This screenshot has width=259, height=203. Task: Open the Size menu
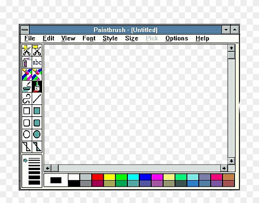point(132,38)
